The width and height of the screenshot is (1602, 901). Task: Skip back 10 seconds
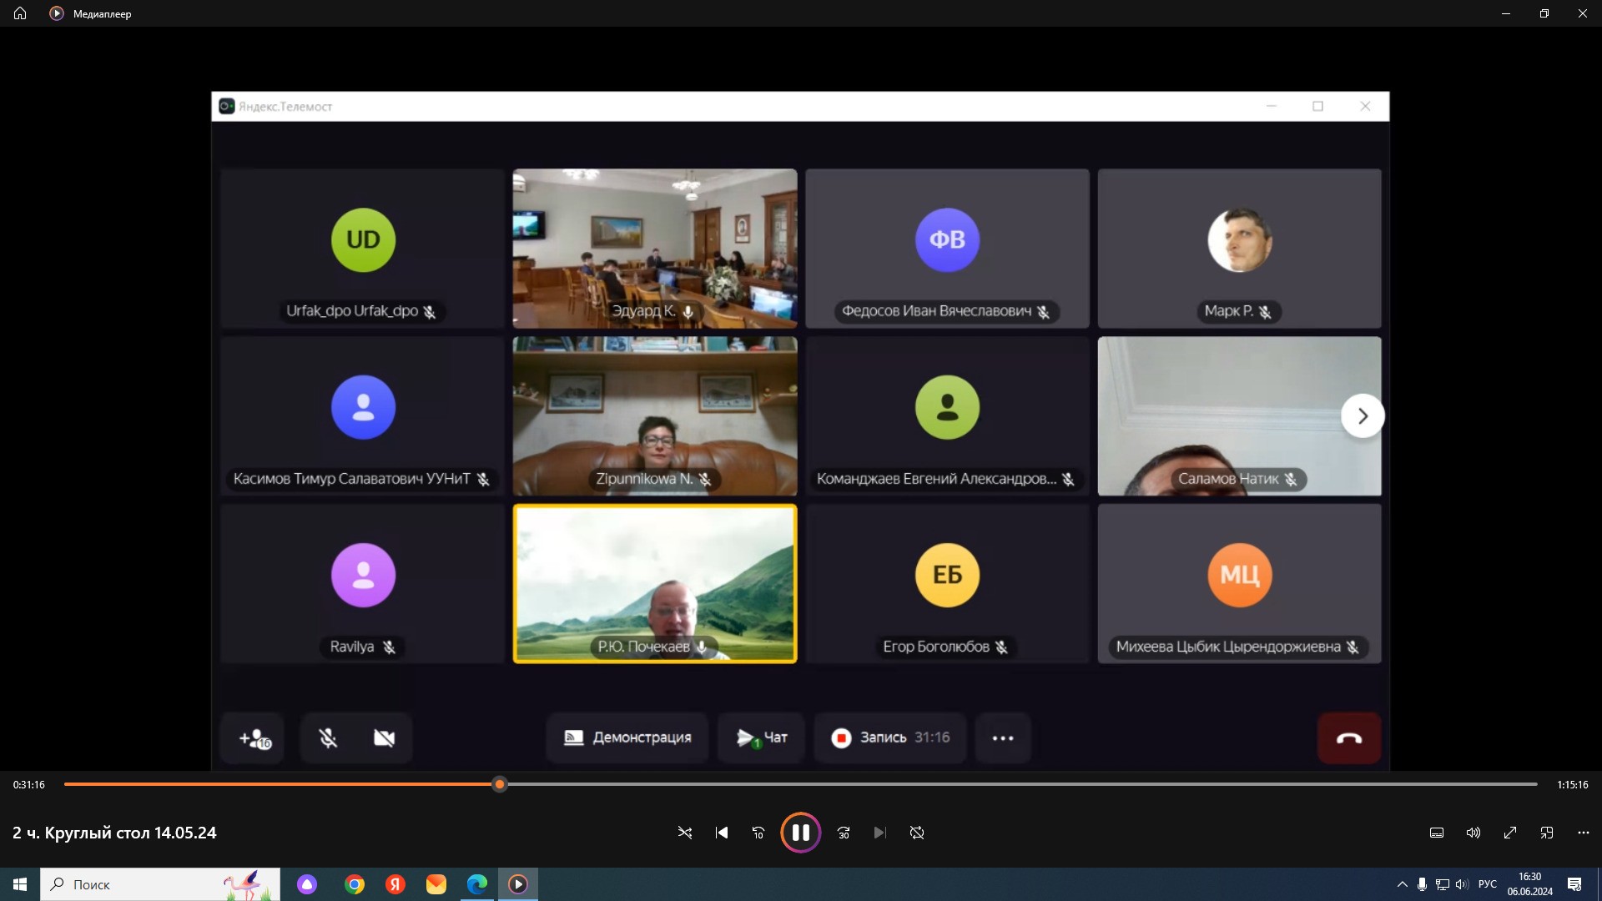pos(758,833)
